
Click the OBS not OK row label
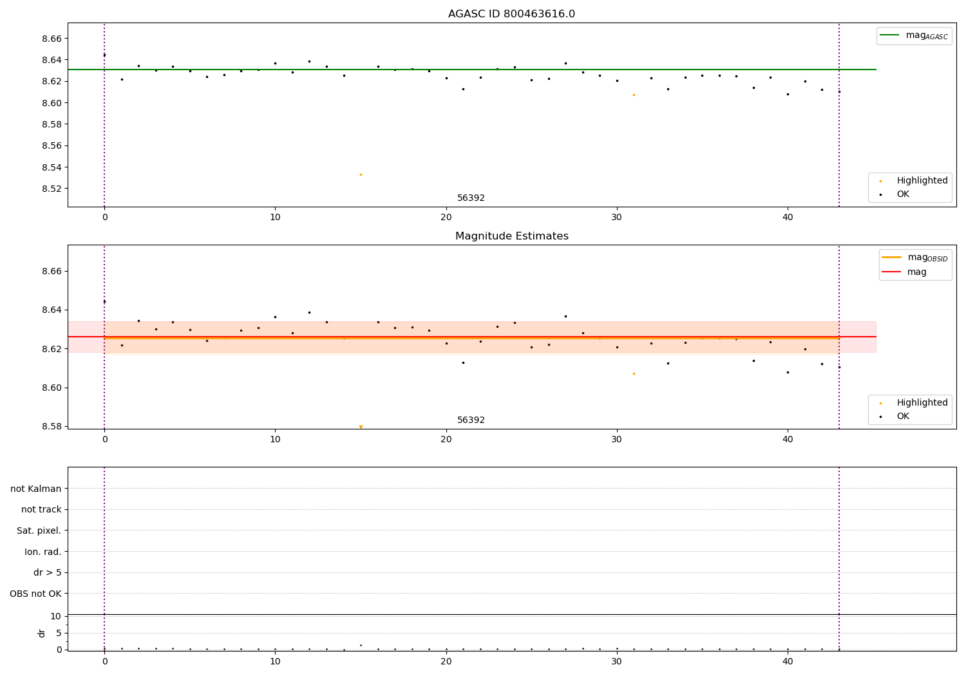[35, 594]
